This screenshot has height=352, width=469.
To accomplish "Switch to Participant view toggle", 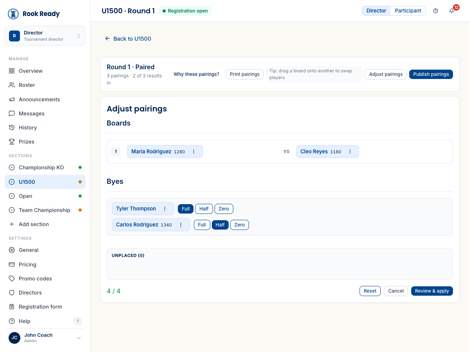I will tap(408, 11).
